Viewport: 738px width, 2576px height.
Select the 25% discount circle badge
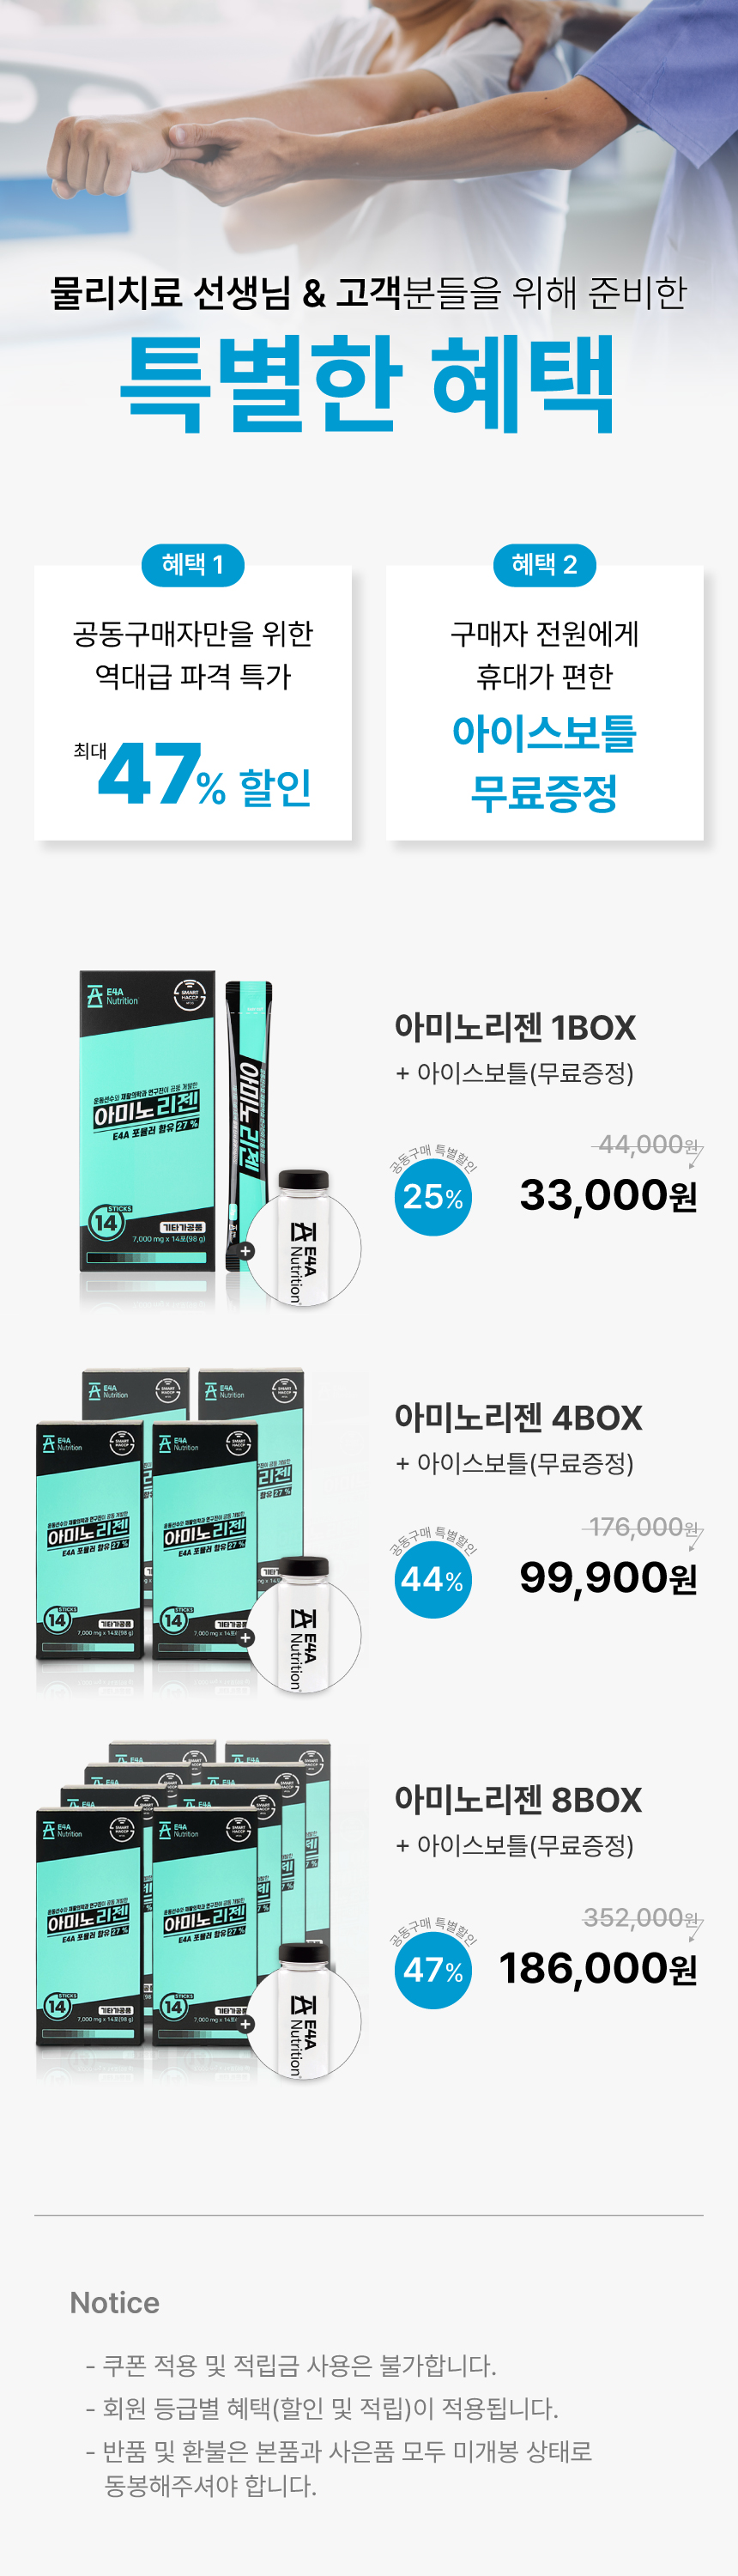pyautogui.click(x=433, y=1196)
